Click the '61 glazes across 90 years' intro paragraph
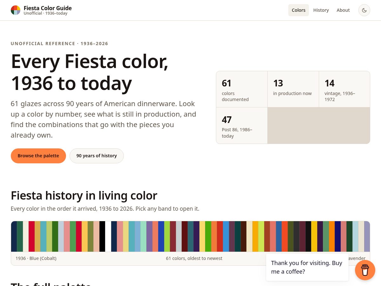This screenshot has height=286, width=381. coord(104,119)
